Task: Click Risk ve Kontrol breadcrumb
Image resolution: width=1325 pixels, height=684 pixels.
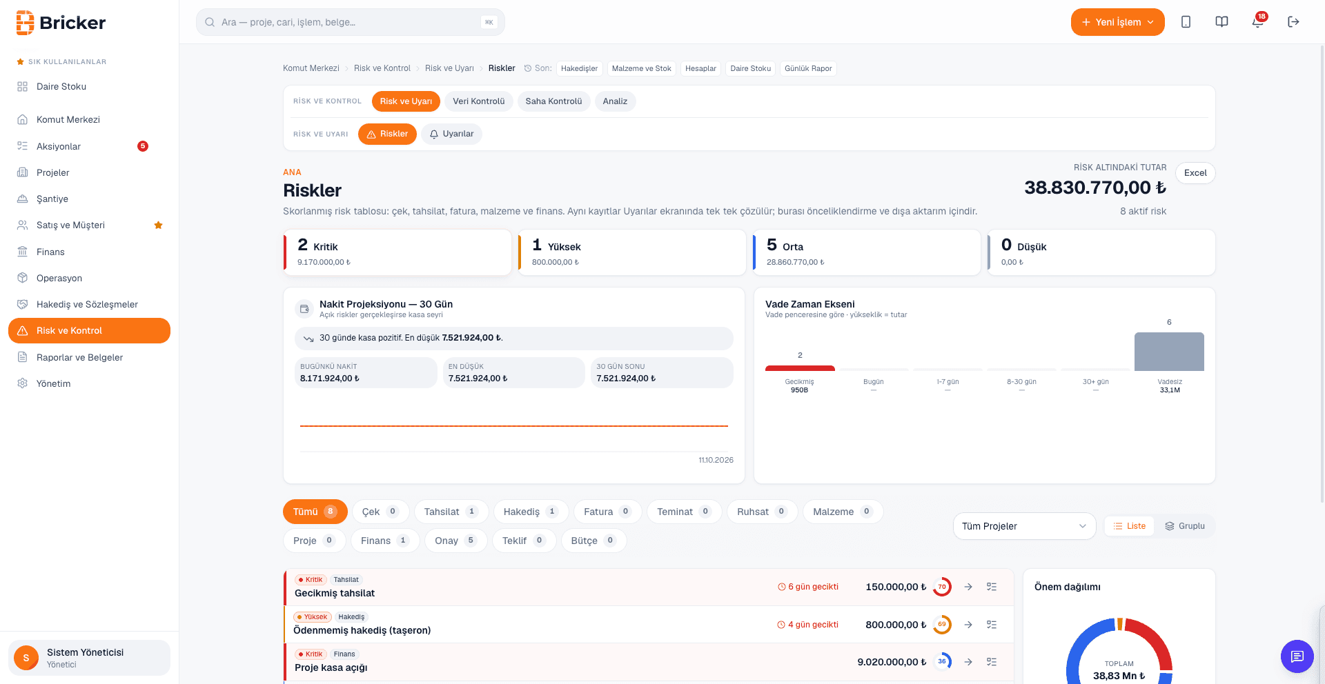Action: coord(382,68)
